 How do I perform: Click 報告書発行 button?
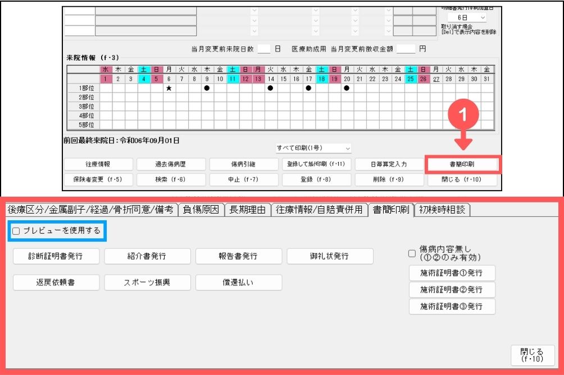238,256
